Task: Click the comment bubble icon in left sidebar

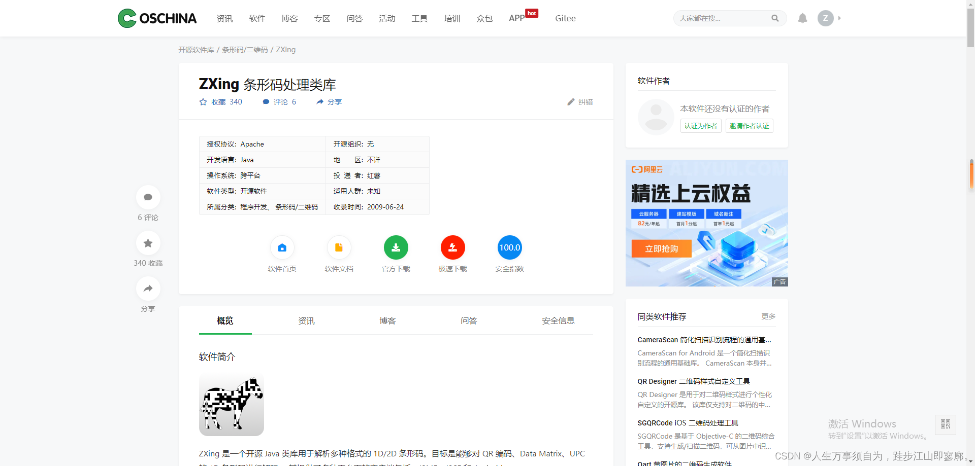Action: pos(148,197)
